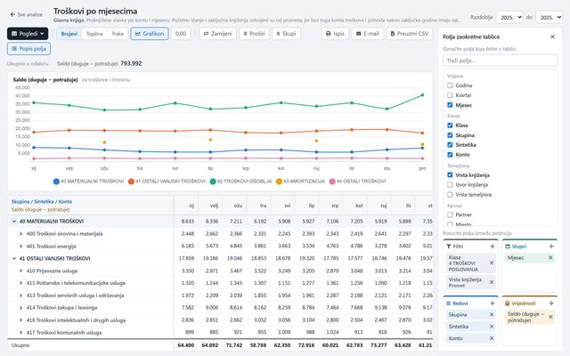The width and height of the screenshot is (570, 356).
Task: Add a field to Vrijednosti with plus
Action: click(551, 303)
